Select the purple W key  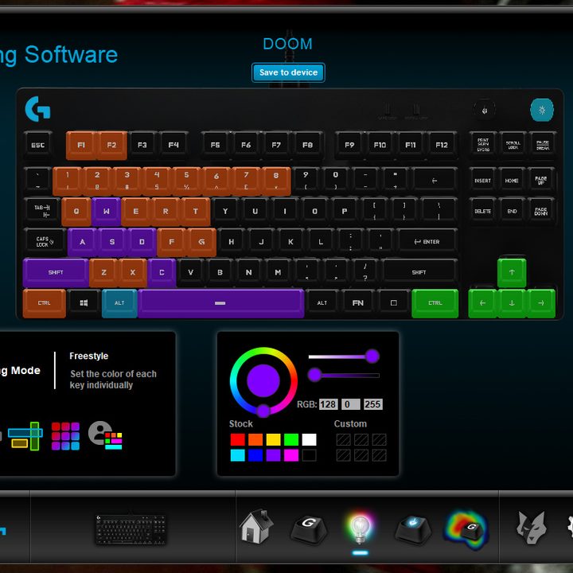tap(107, 211)
